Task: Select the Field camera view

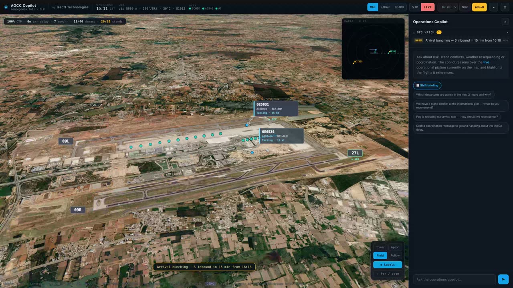Action: tap(380, 256)
